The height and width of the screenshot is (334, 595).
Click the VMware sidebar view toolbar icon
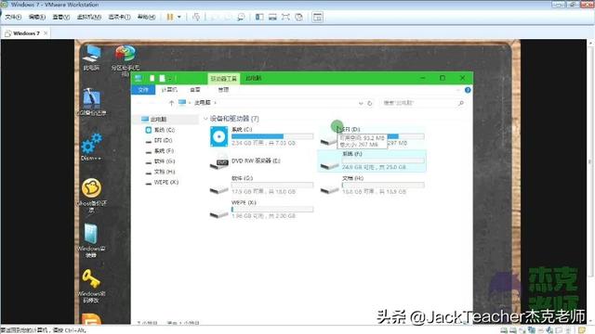(x=259, y=17)
